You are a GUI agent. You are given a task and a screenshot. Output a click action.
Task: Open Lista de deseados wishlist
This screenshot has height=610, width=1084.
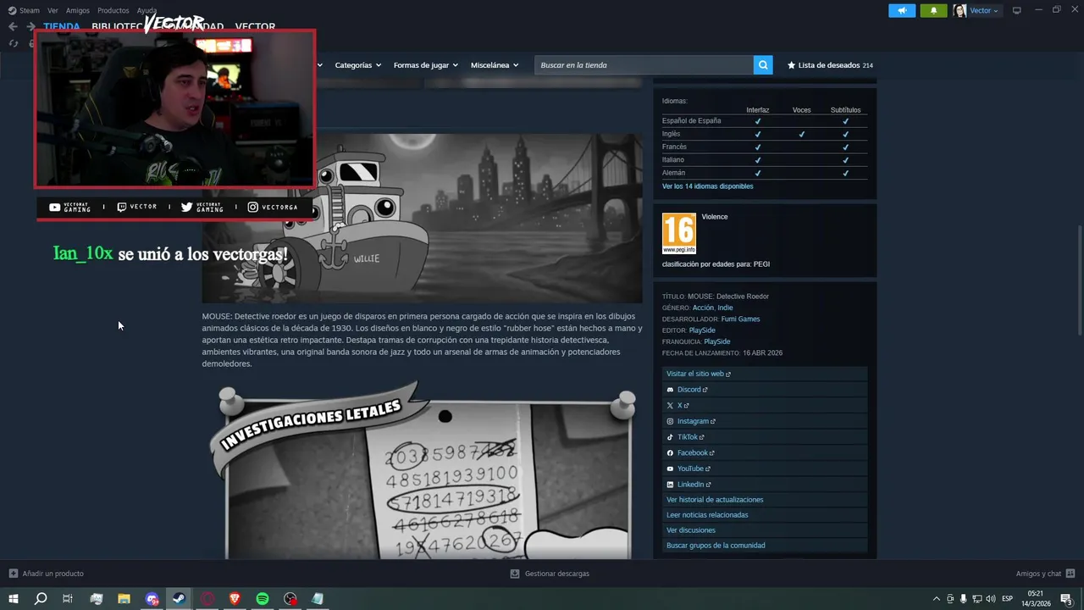point(830,65)
